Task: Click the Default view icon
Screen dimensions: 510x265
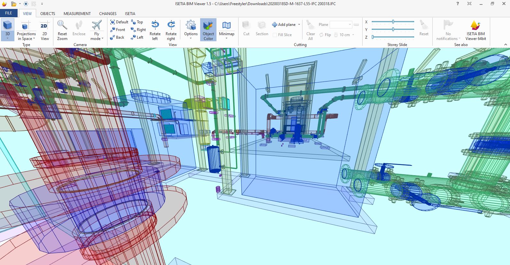Action: [x=113, y=22]
